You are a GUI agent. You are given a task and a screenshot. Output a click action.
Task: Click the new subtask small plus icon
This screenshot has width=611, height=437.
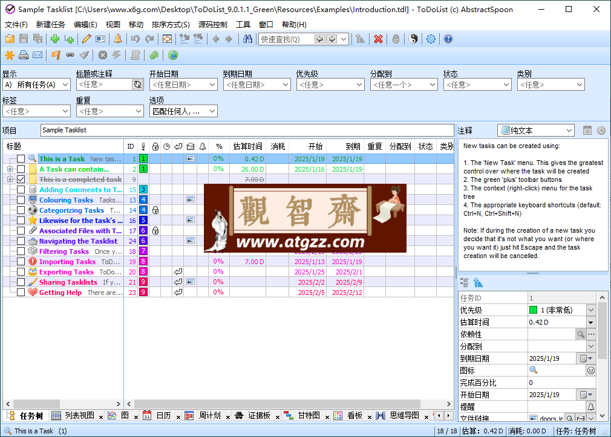[x=70, y=39]
